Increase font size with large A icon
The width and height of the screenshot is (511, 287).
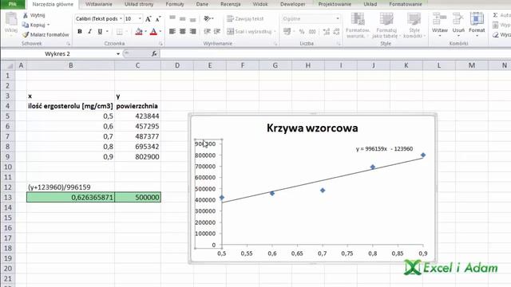[x=149, y=19]
